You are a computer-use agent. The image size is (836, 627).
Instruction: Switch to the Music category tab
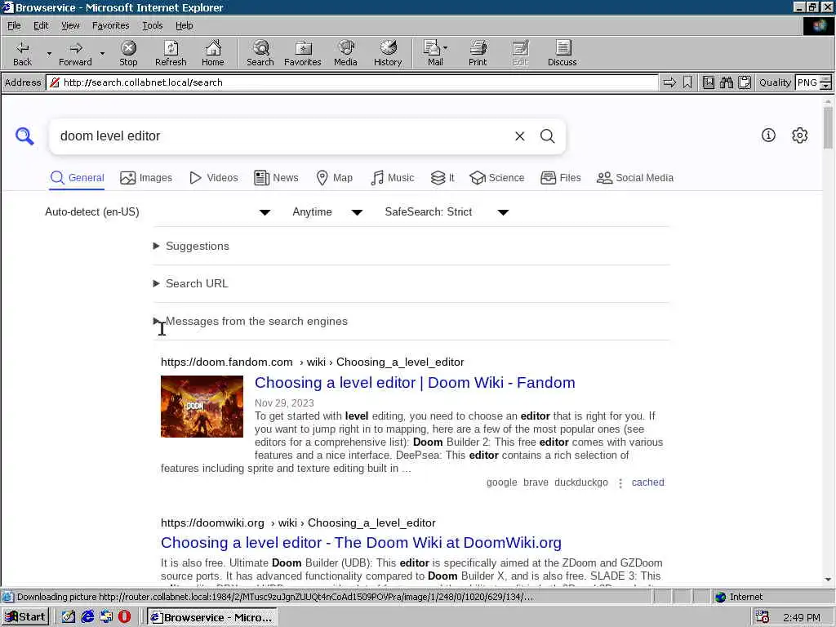[x=393, y=178]
